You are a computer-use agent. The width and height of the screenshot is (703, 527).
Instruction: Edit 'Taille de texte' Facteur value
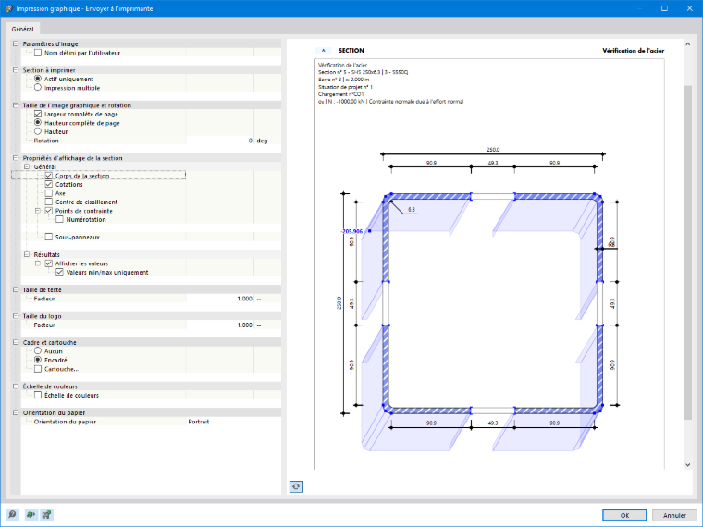pos(220,299)
